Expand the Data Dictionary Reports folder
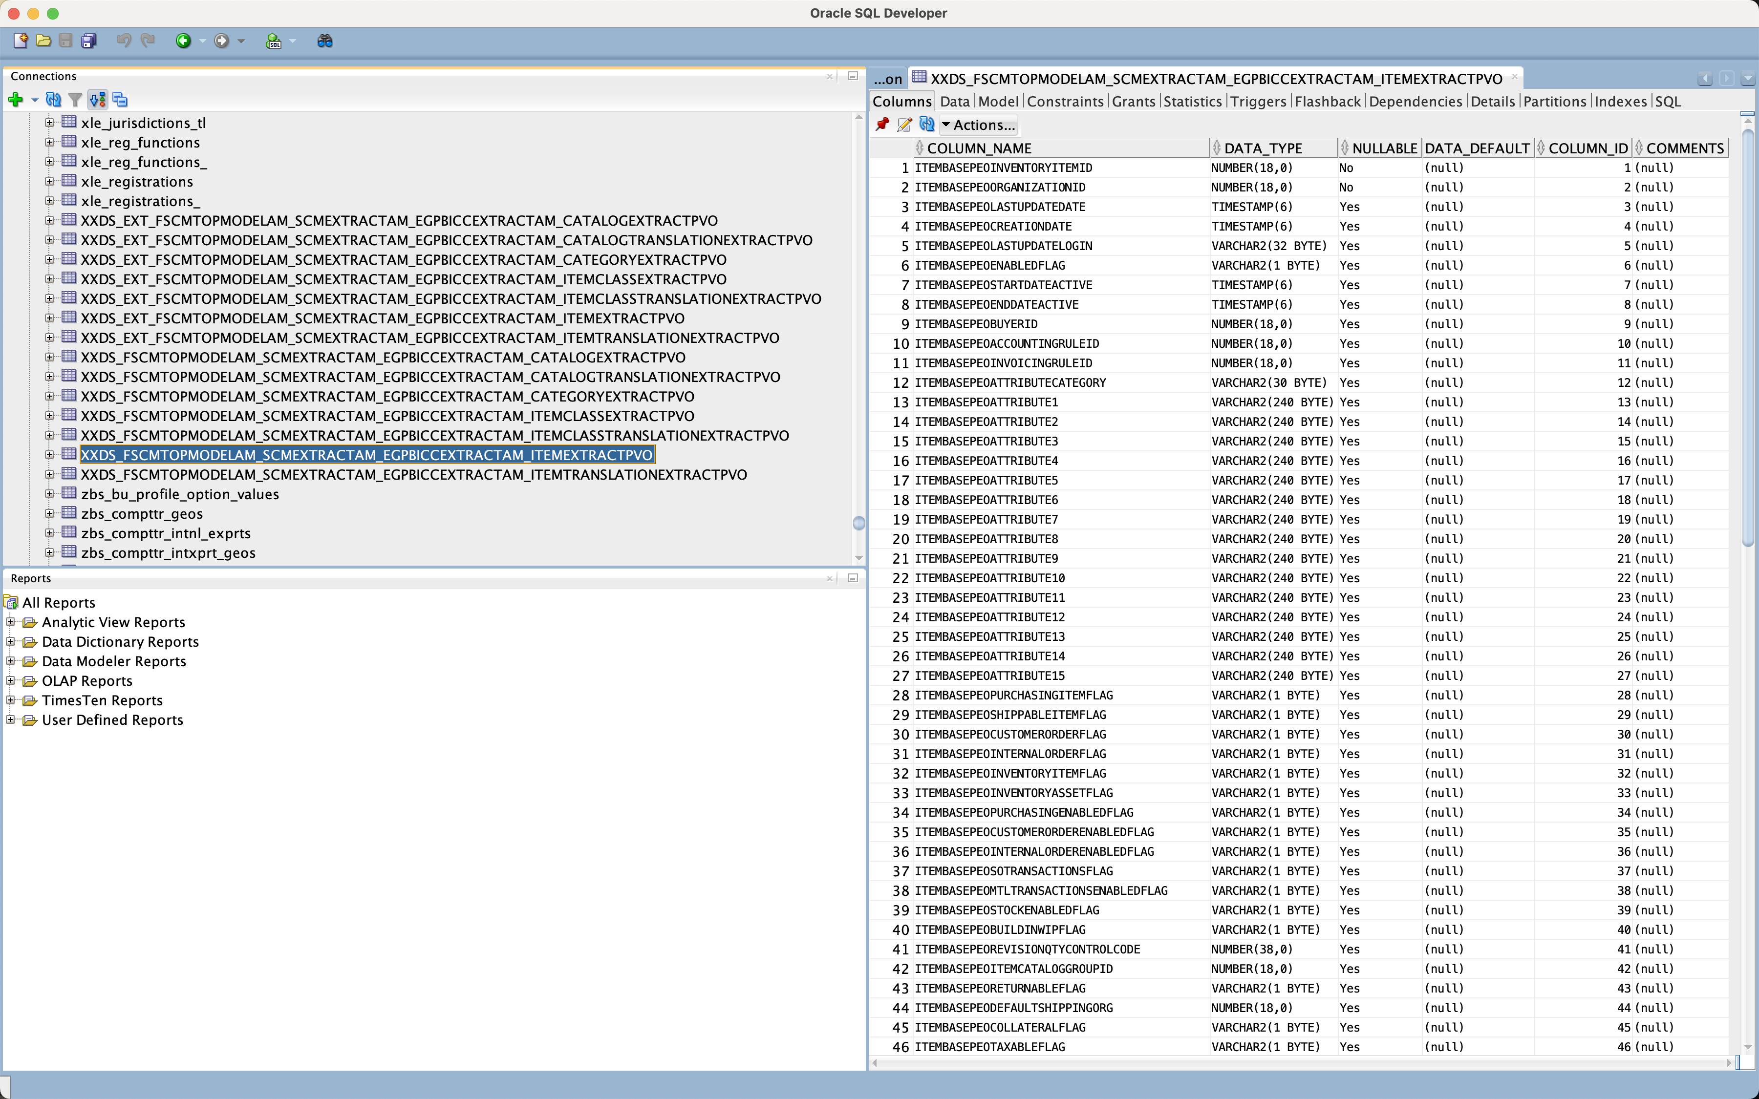The image size is (1759, 1099). (10, 641)
